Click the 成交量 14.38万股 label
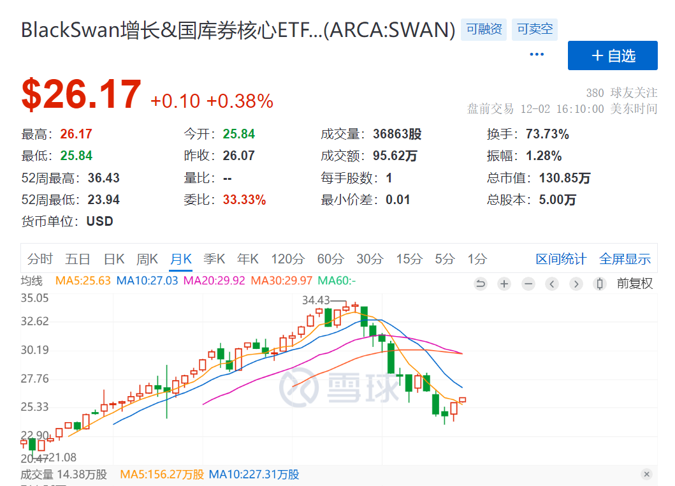The image size is (675, 486). click(64, 475)
